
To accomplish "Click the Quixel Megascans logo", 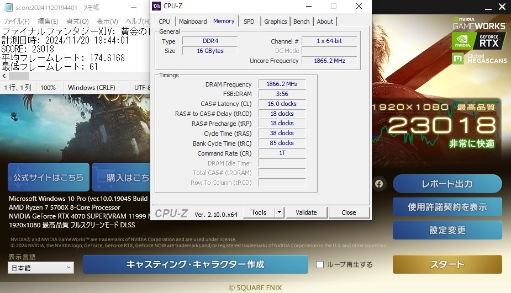I will pyautogui.click(x=480, y=58).
